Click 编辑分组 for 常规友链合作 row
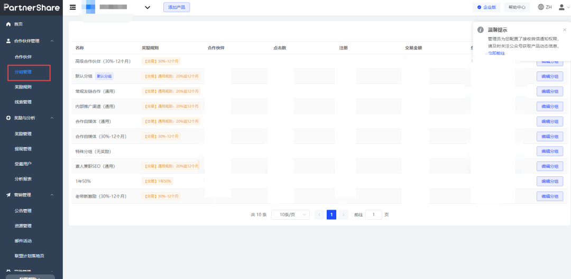The image size is (571, 279). pos(550,91)
